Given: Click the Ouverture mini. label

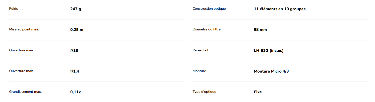Looking at the screenshot, I should click(21, 50).
